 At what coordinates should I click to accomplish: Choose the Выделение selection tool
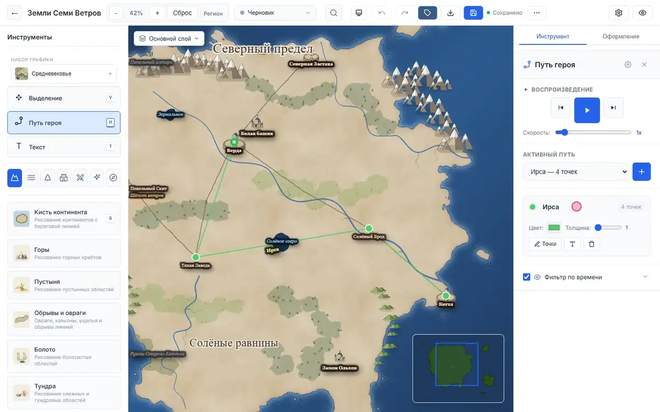tap(64, 98)
